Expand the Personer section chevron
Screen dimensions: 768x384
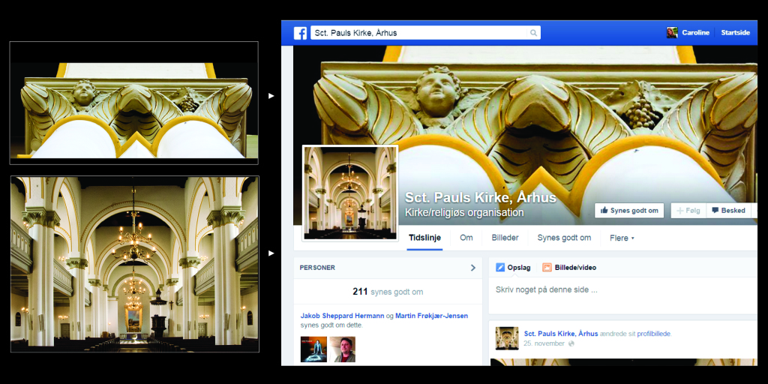pos(473,268)
